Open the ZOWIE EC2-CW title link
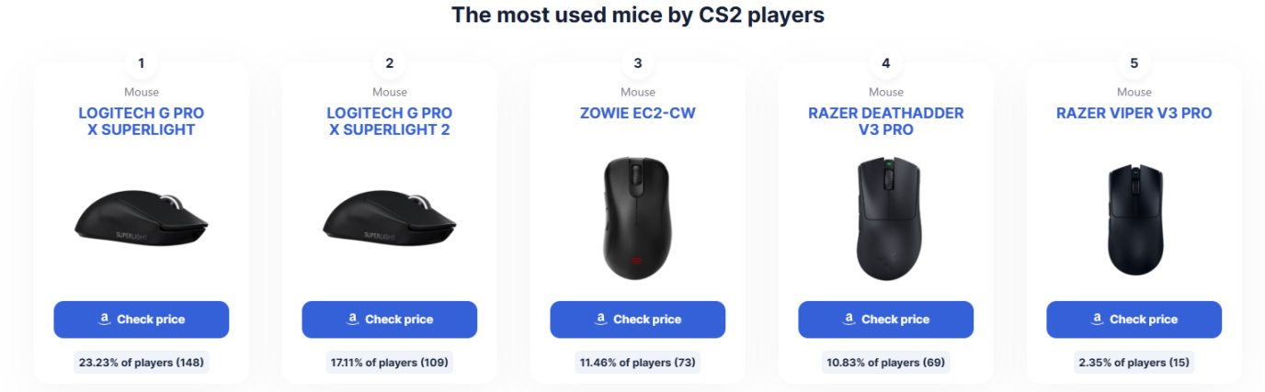Screen dimensions: 1265x392 pyautogui.click(x=637, y=113)
